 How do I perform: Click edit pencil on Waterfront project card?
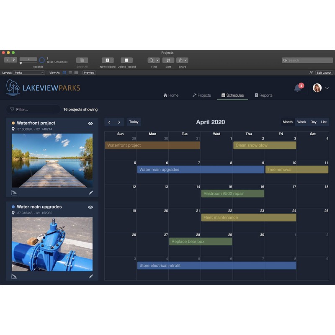click(x=91, y=193)
